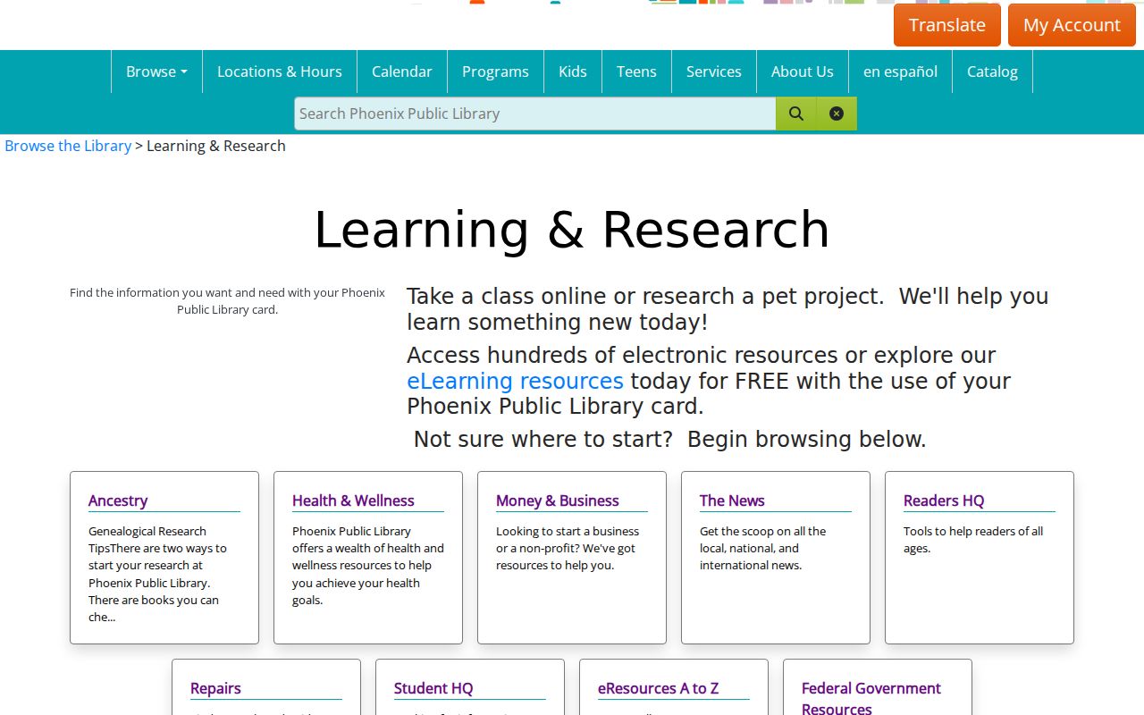Click 'Take a class online' paragraph text
The image size is (1144, 715).
coord(728,308)
